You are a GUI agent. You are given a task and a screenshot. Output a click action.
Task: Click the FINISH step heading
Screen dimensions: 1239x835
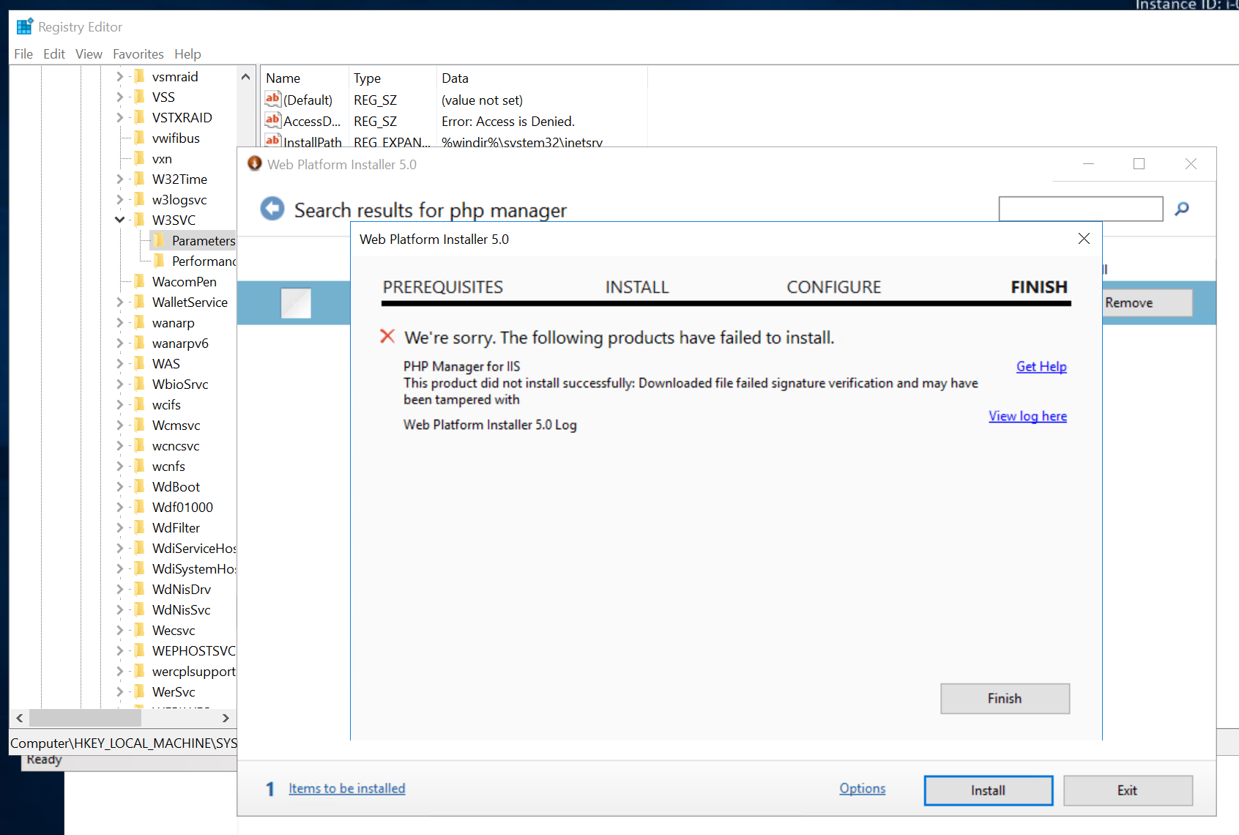coord(1039,287)
